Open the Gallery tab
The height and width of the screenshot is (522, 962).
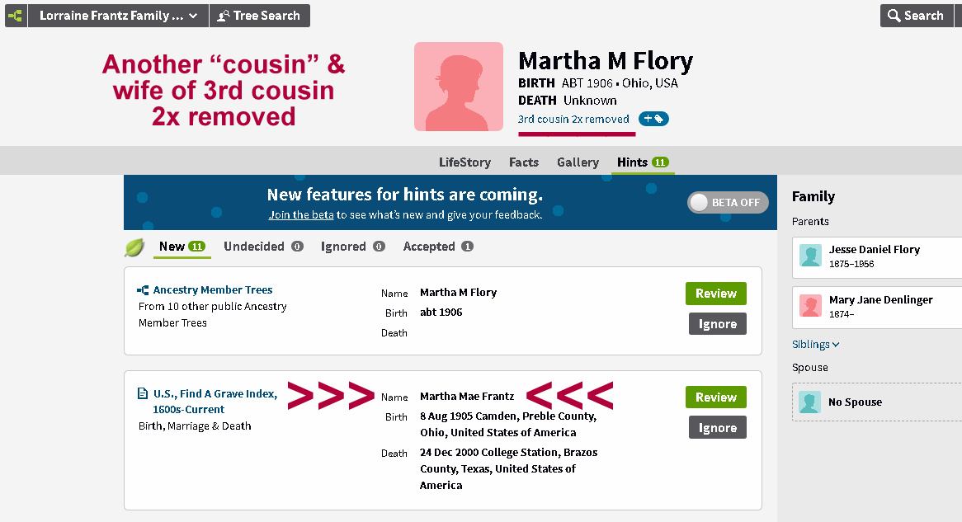[x=578, y=162]
